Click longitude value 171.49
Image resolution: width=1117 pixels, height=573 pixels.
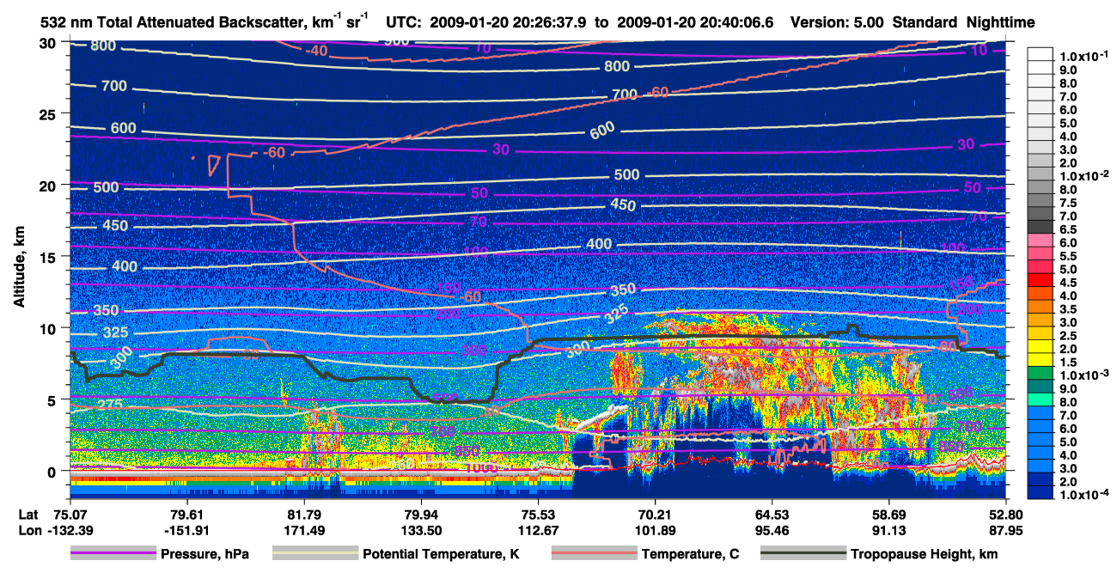click(x=303, y=530)
